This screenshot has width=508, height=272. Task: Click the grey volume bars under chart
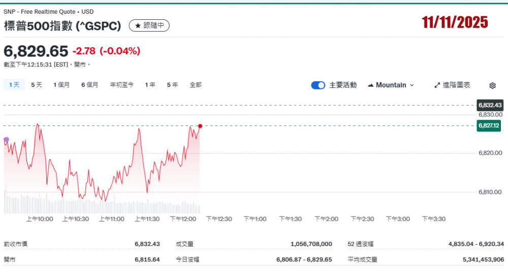102,207
